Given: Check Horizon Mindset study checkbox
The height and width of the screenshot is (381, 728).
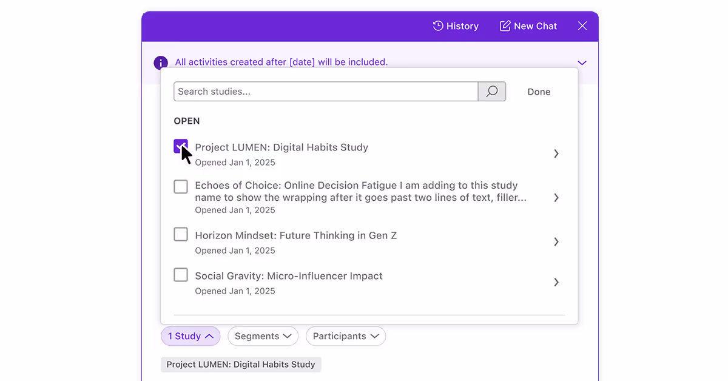Looking at the screenshot, I should 181,234.
